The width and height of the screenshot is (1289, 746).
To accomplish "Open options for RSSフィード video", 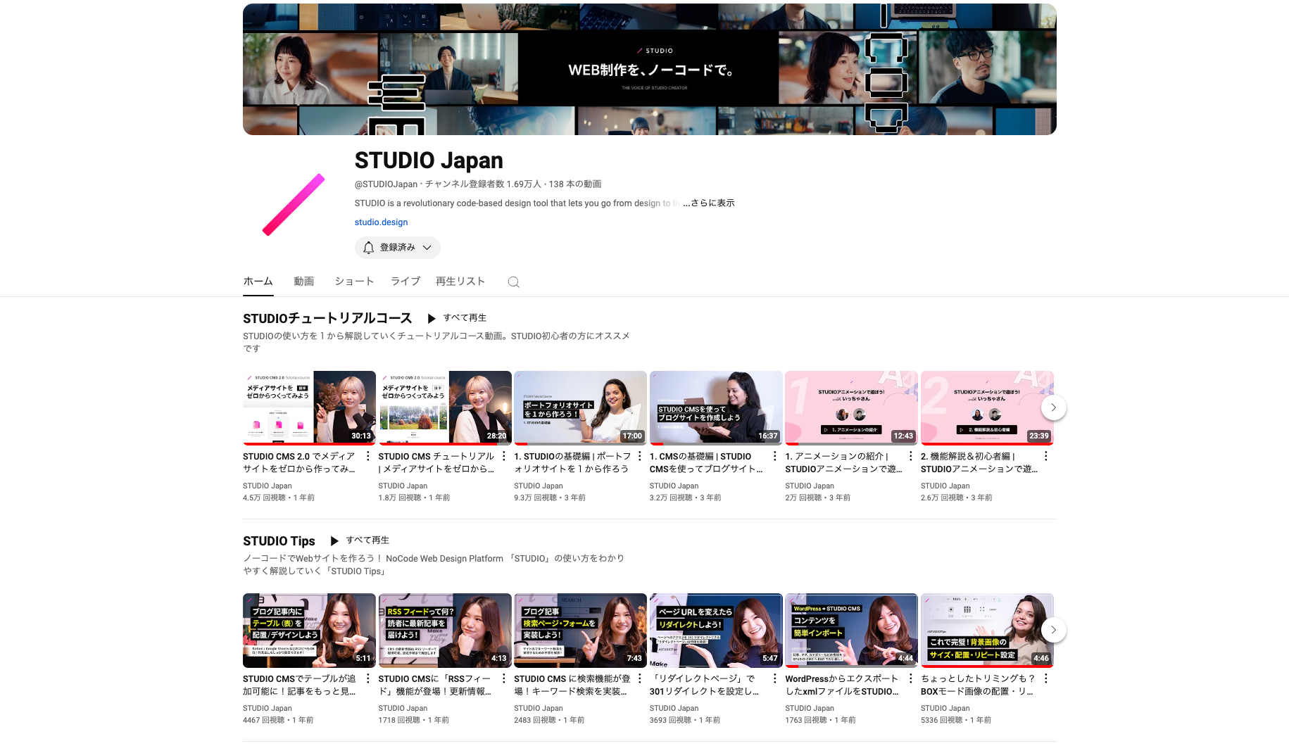I will coord(503,678).
